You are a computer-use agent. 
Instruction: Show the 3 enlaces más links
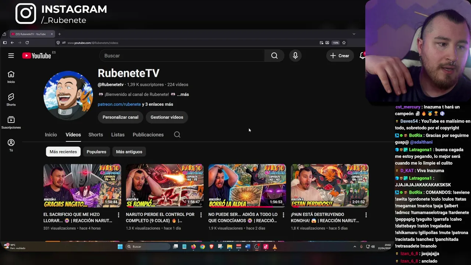[157, 104]
